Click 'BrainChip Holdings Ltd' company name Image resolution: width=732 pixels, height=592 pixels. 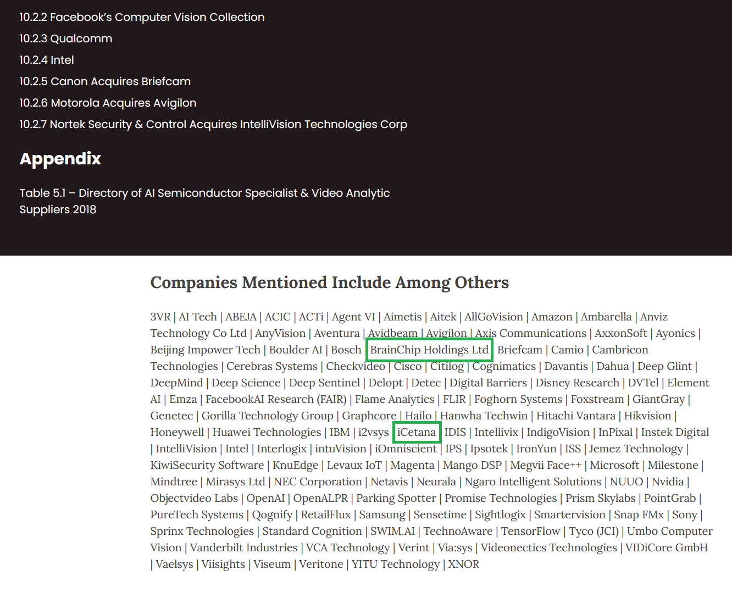(x=429, y=350)
